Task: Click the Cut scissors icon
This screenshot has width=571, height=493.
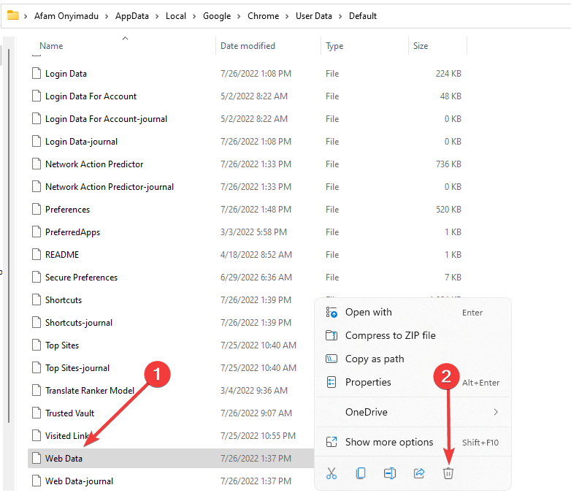Action: click(x=332, y=473)
